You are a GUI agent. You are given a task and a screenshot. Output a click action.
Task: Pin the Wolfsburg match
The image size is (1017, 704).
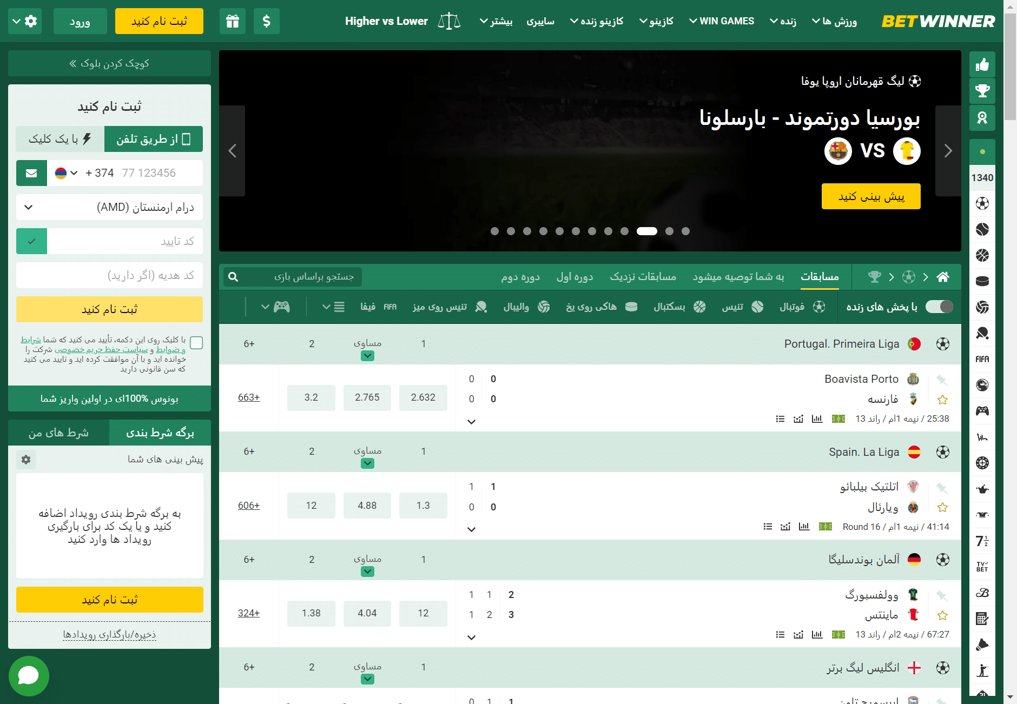point(942,595)
